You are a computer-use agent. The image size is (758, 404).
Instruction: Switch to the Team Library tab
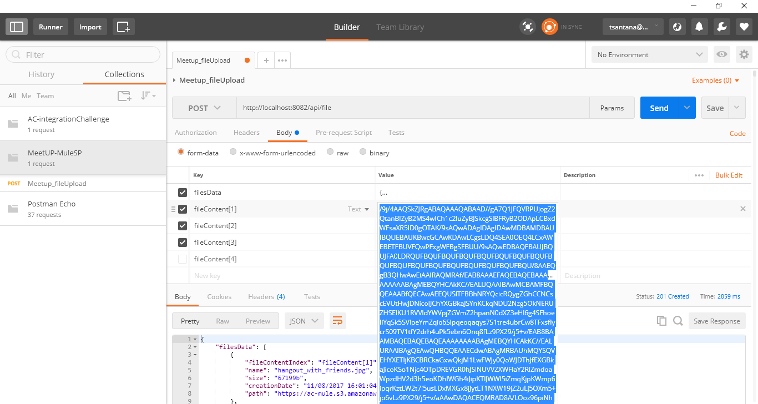tap(400, 27)
